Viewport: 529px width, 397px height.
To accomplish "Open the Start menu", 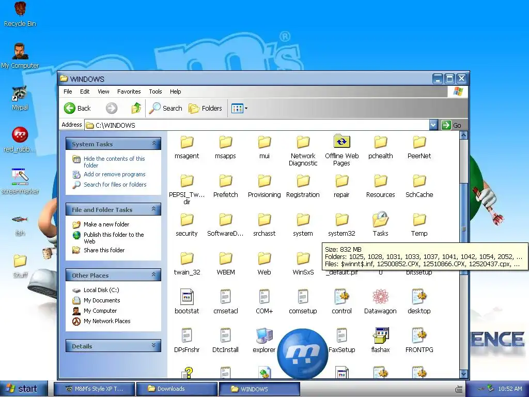I will 24,389.
